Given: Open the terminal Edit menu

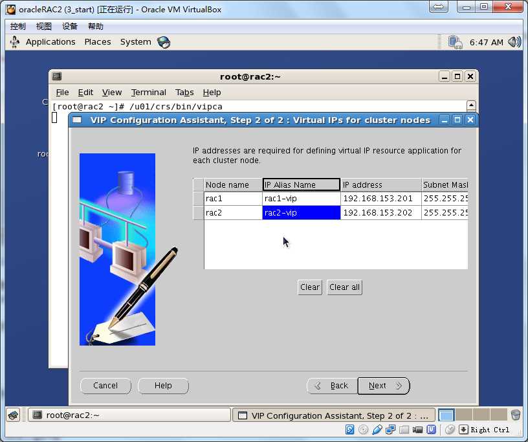Looking at the screenshot, I should [85, 93].
